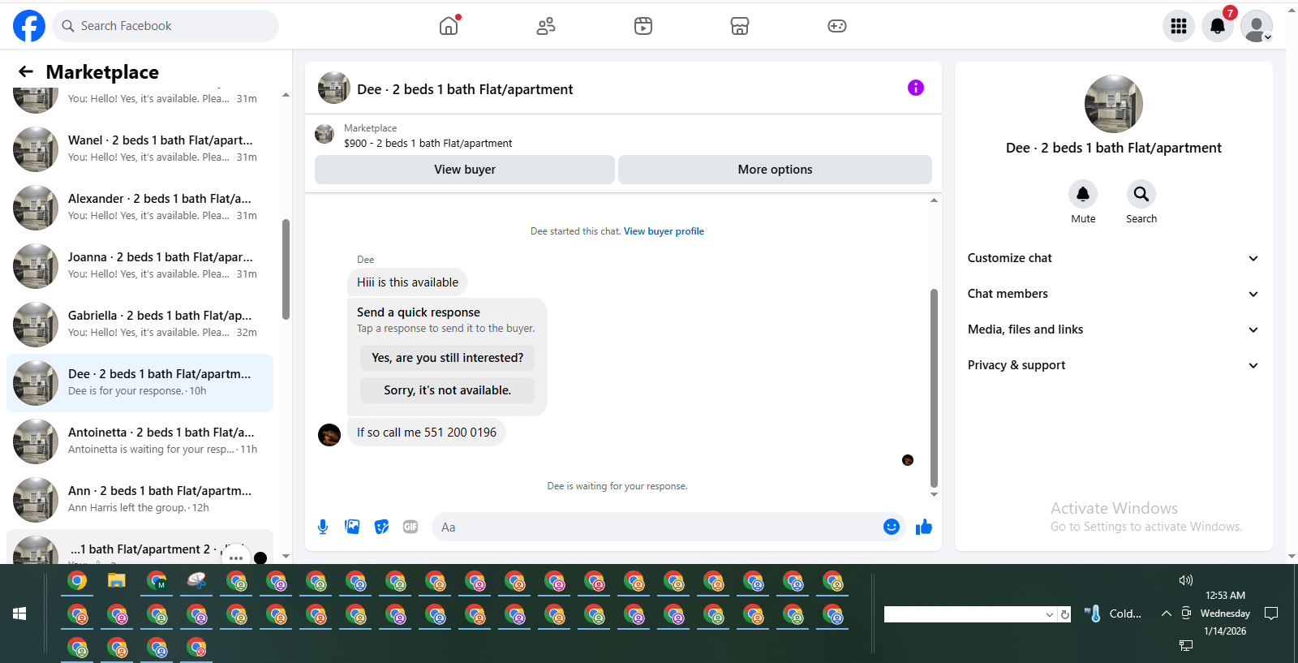Send 'Sorry, it's not available.' quick response
1298x663 pixels.
447,390
